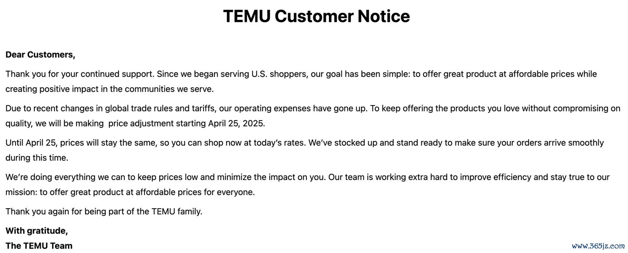Click The TEMU Team signature
The height and width of the screenshot is (253, 628).
[39, 246]
